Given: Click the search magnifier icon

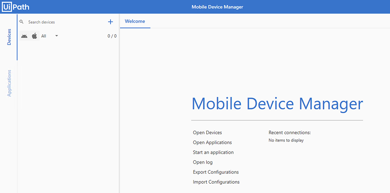Looking at the screenshot, I should click(x=22, y=22).
